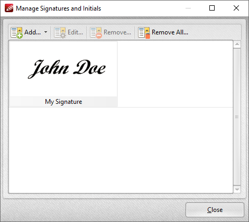
Task: Maximize the Manage Signatures and Initials window
Action: [x=212, y=8]
